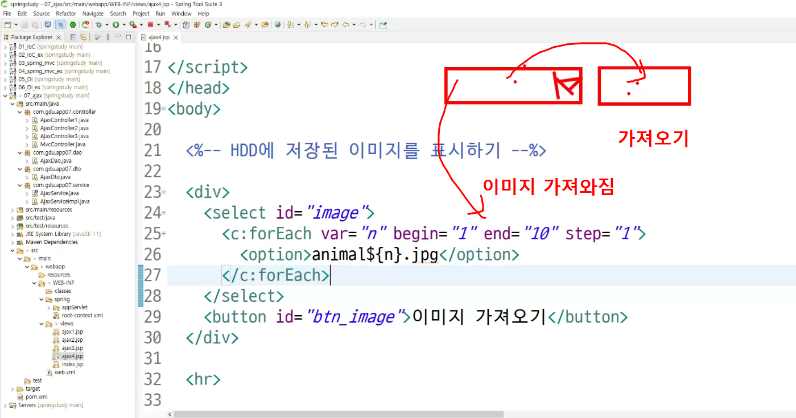Open the Run dropdown arrow in toolbar
Viewport: 796px width, 418px height.
tap(124, 24)
